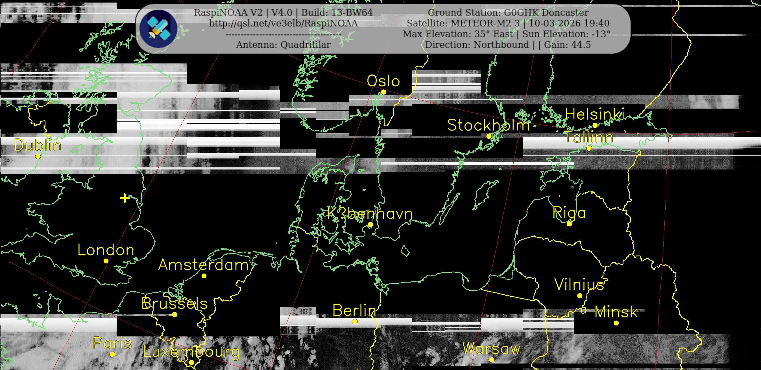Click the Minsk city marker dot
The height and width of the screenshot is (370, 761).
tap(616, 323)
